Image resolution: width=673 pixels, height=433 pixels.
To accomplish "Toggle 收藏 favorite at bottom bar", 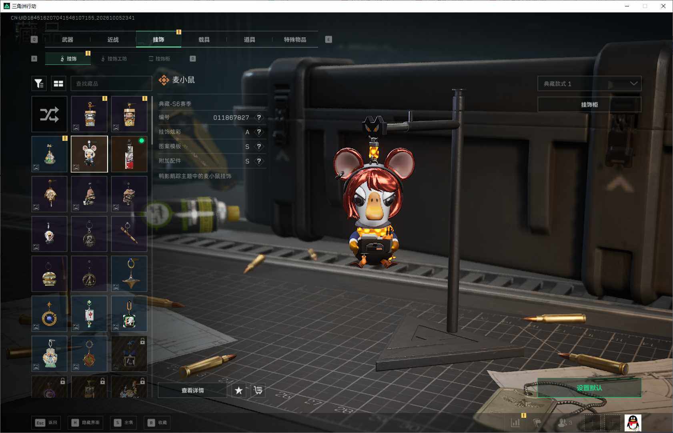I will [x=157, y=423].
